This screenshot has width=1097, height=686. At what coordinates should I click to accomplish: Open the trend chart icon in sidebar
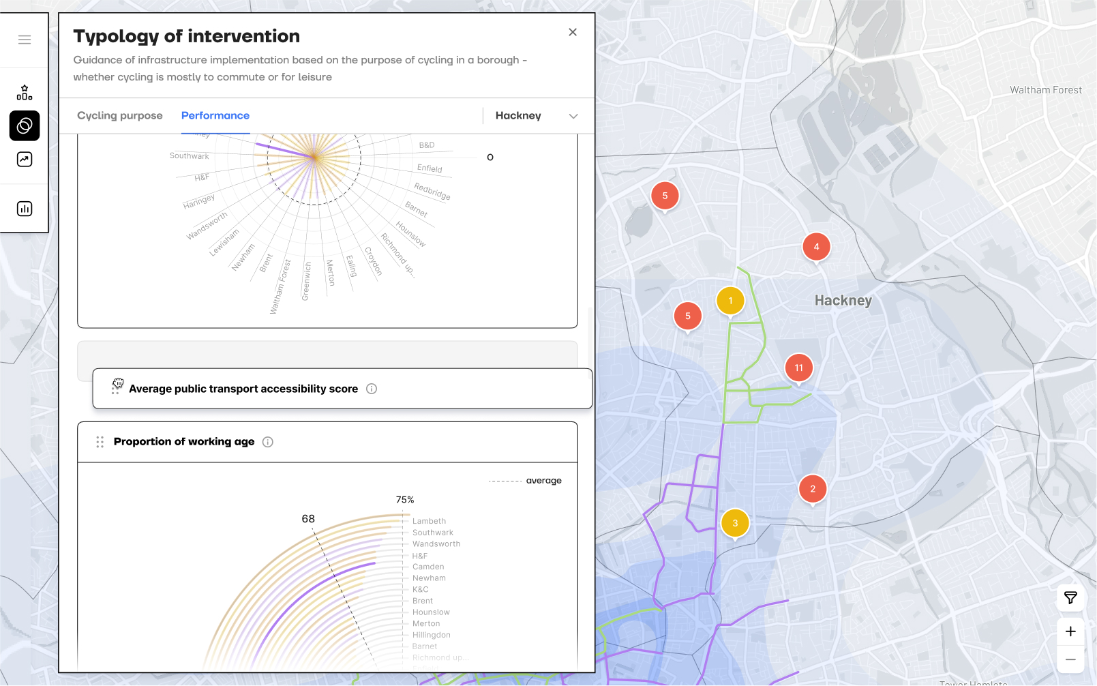pyautogui.click(x=25, y=160)
